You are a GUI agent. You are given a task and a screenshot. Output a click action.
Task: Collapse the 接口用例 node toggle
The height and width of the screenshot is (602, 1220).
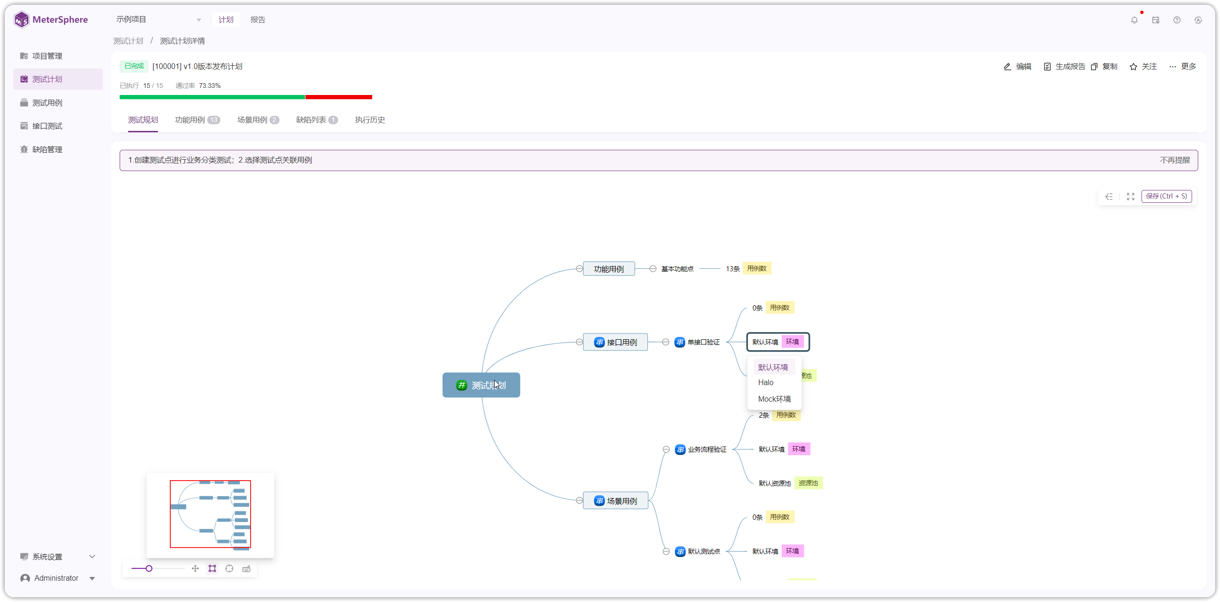579,342
